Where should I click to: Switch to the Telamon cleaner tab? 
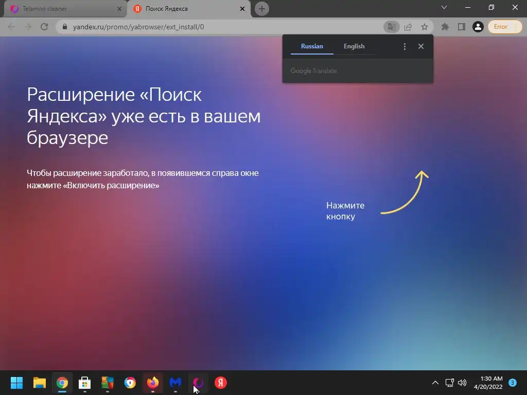tap(64, 9)
